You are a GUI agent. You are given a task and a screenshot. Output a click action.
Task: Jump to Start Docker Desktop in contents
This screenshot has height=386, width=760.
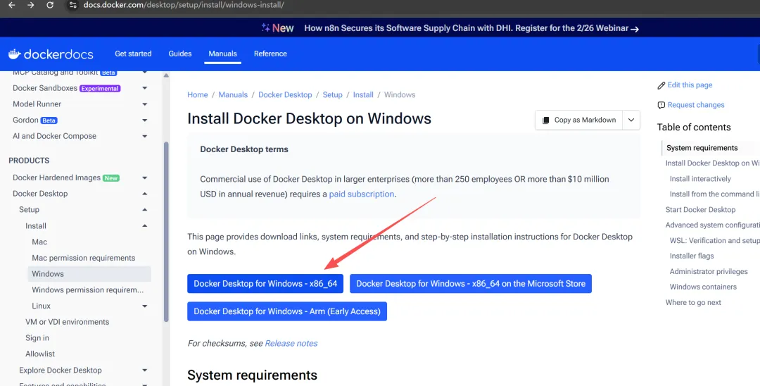click(700, 210)
